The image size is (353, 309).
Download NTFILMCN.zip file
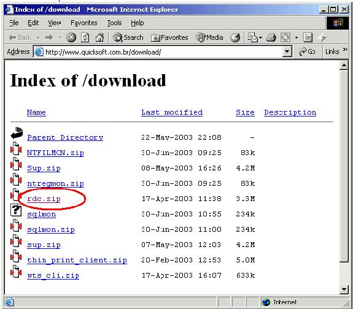(55, 153)
